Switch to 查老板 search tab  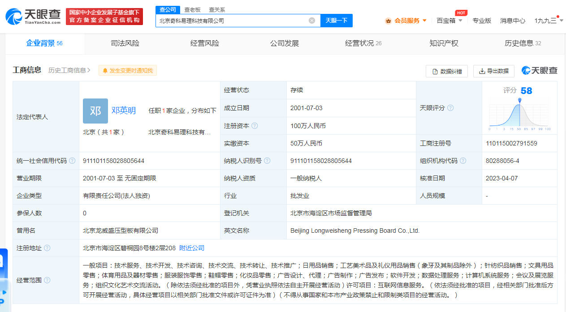click(192, 9)
